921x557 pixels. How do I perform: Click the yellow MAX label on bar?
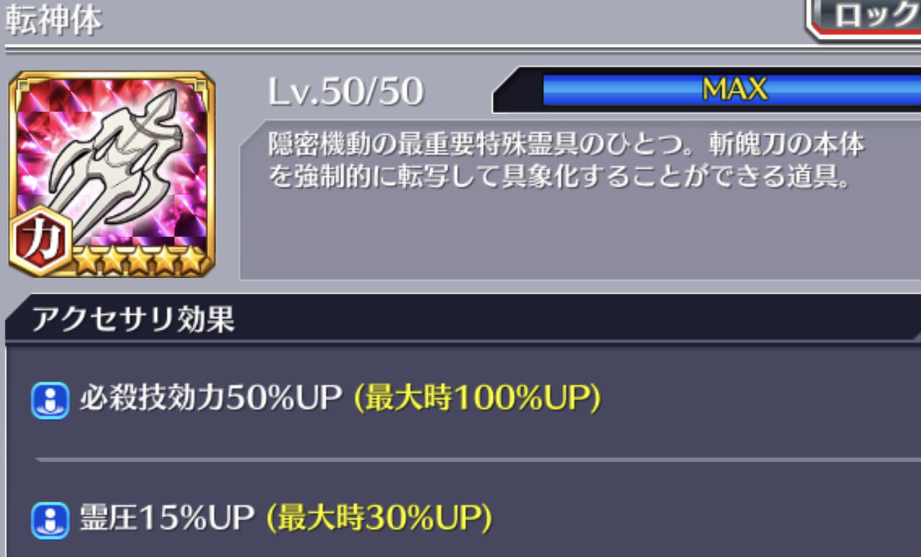point(735,89)
